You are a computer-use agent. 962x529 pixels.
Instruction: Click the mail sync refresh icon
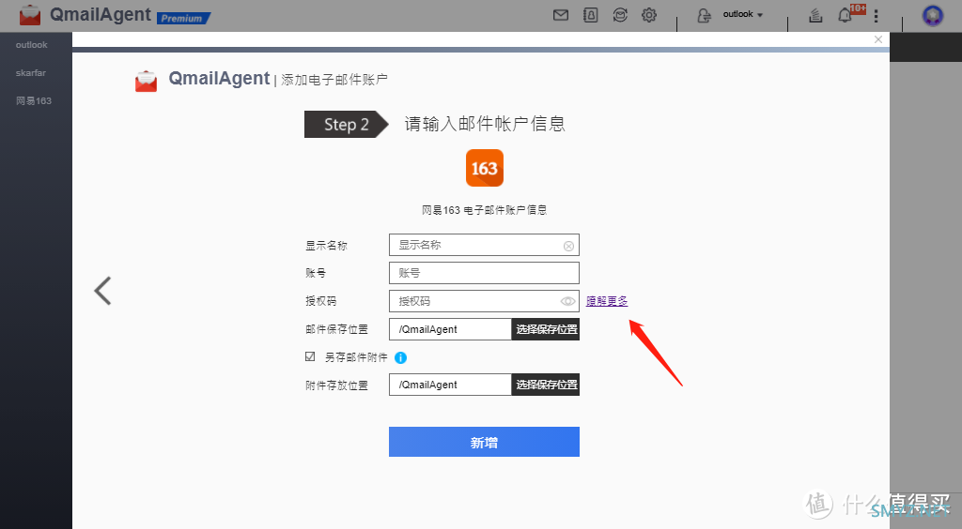[x=620, y=15]
